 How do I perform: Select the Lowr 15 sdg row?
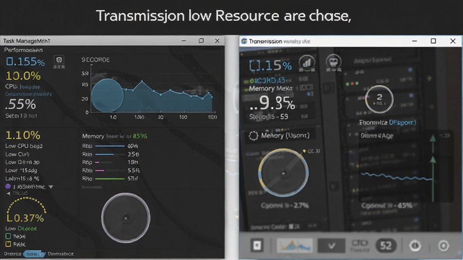[21, 170]
